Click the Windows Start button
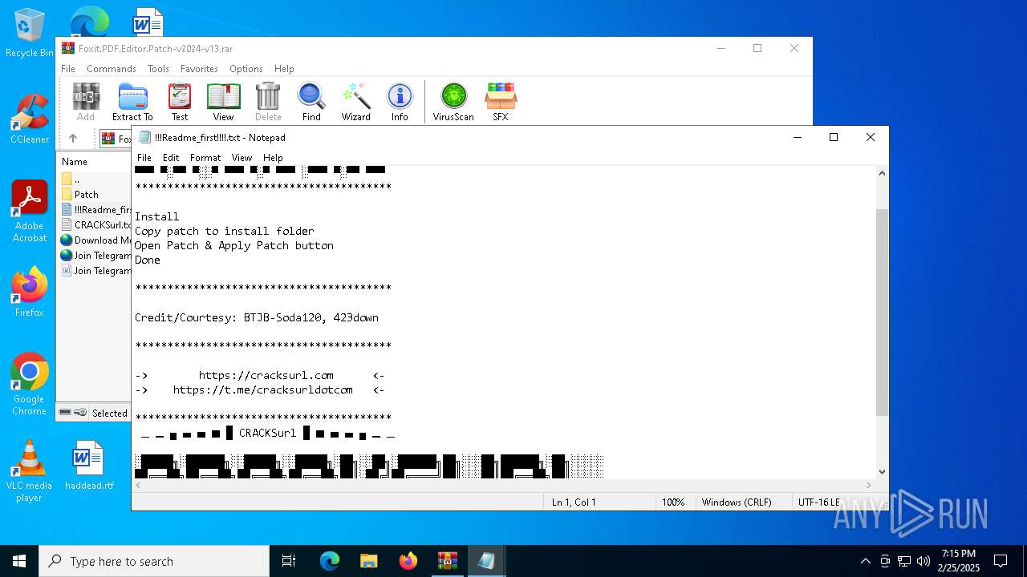Screen dimensions: 1027x577 [x=19, y=561]
